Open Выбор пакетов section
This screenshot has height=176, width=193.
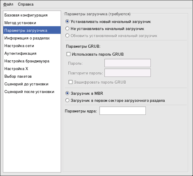point(18,76)
